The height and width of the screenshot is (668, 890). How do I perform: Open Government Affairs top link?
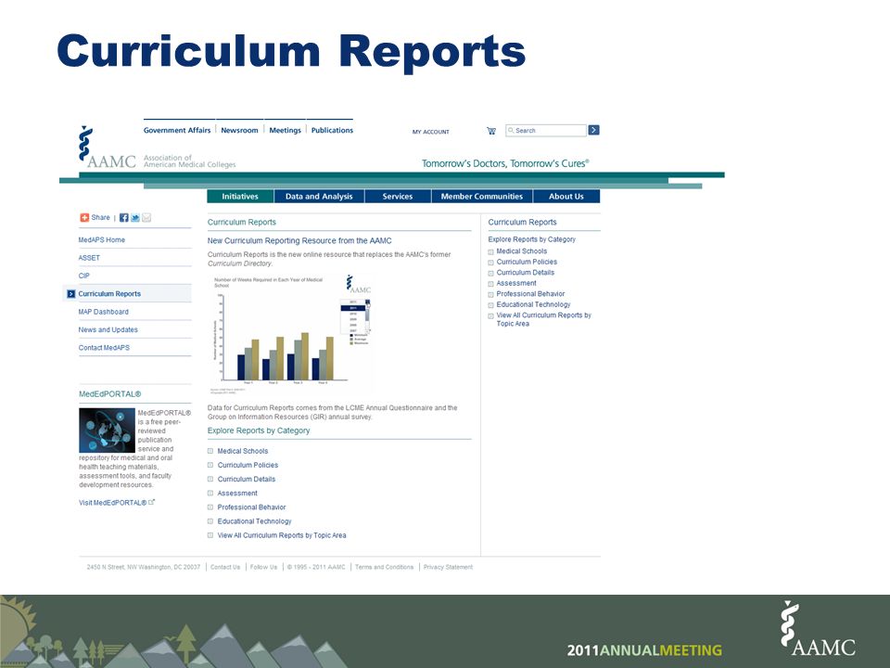coord(177,130)
